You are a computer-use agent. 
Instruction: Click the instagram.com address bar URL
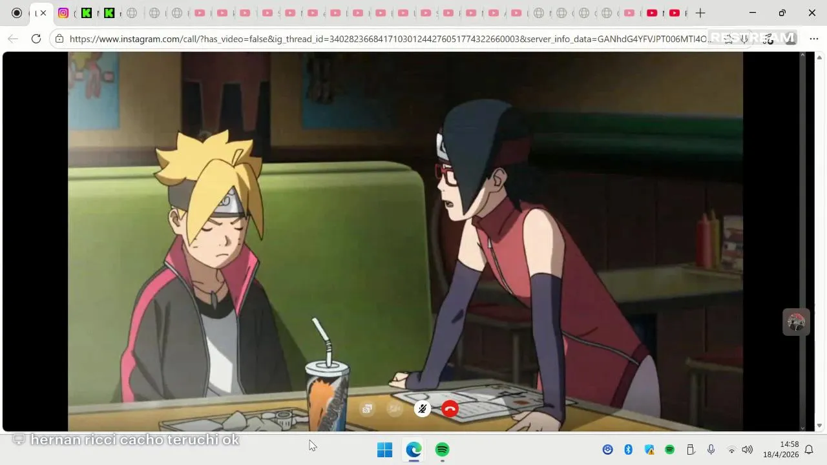[x=390, y=39]
